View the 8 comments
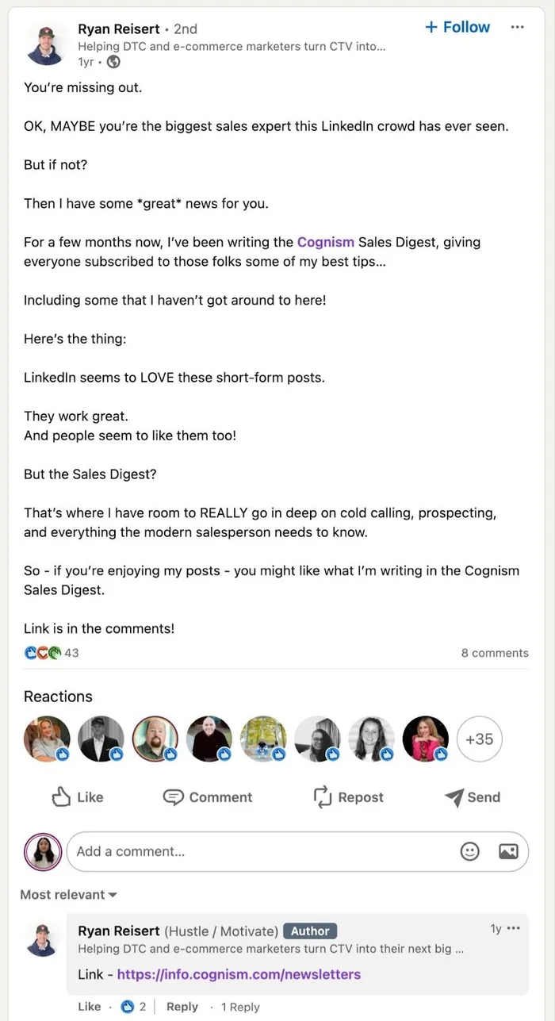The image size is (555, 1021). pos(494,653)
